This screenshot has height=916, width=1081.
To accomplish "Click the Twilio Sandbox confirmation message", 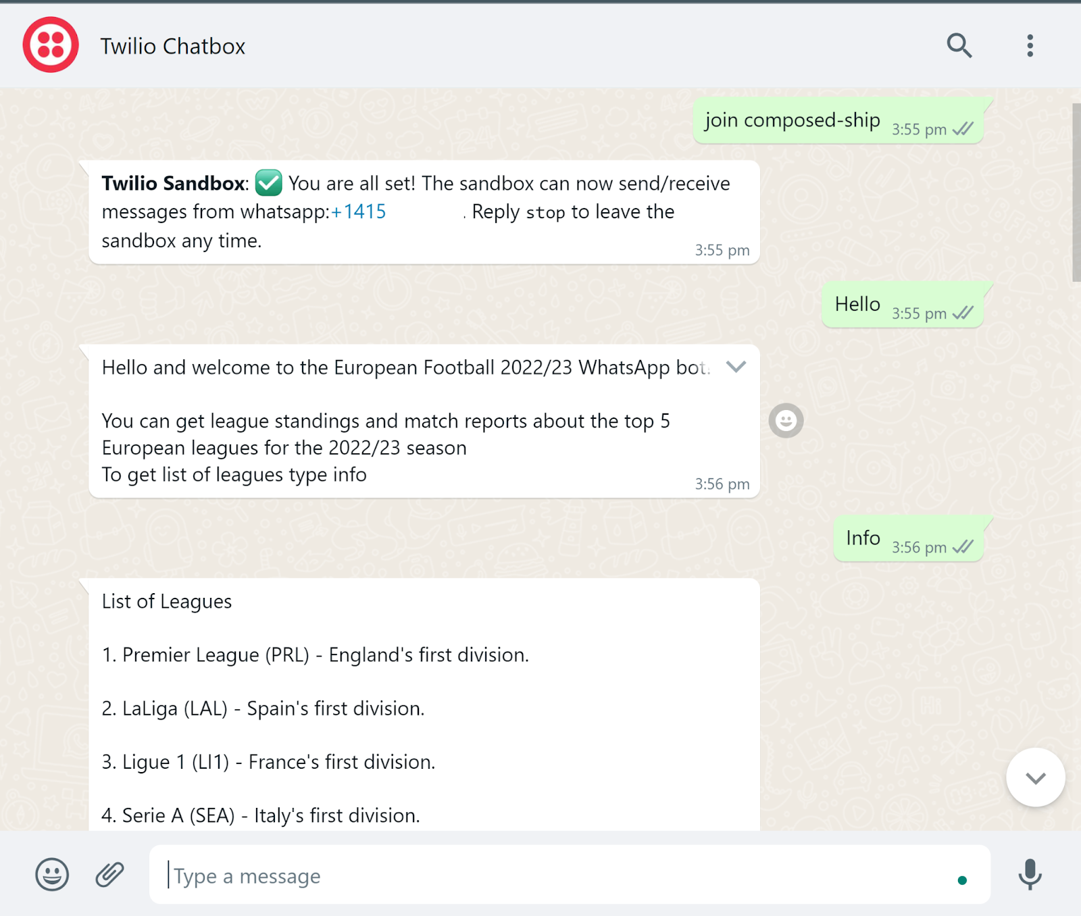I will pos(424,212).
